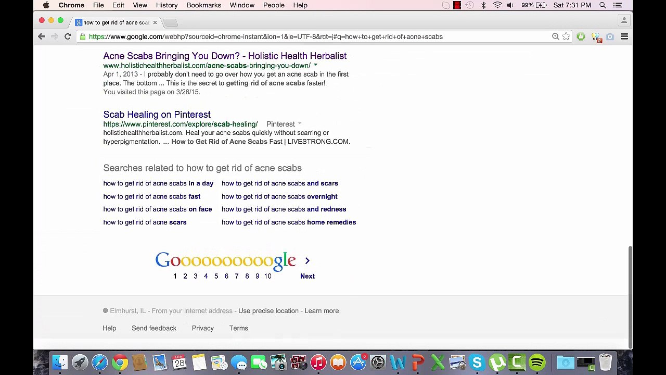Search related 'acne scabs on face'
Image resolution: width=666 pixels, height=375 pixels.
pyautogui.click(x=157, y=209)
